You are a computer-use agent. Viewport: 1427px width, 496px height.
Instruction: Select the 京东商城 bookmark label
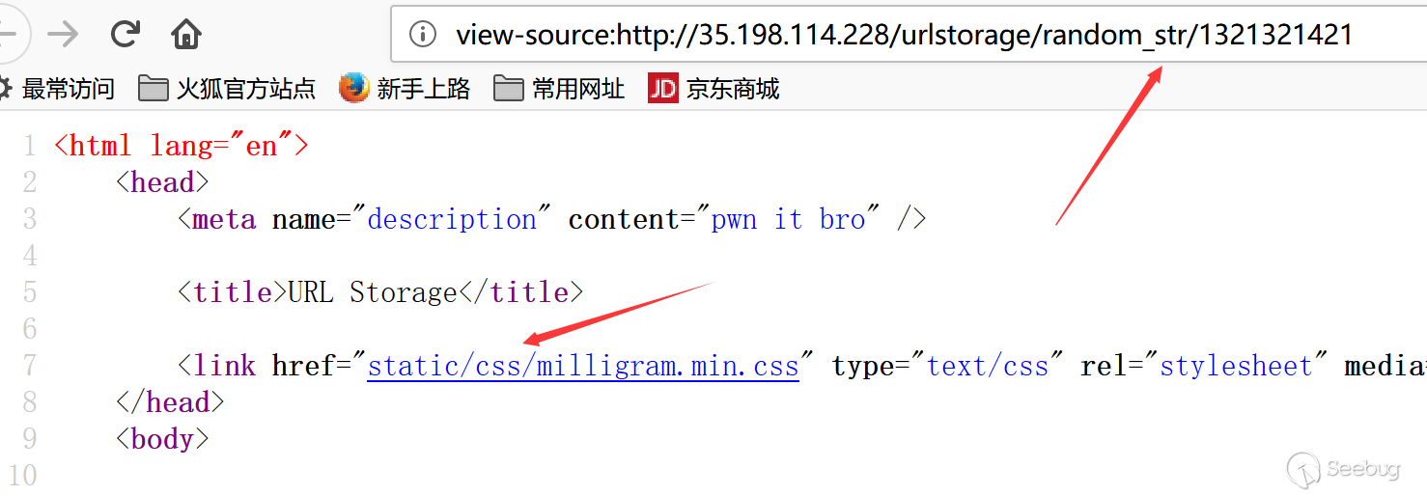pyautogui.click(x=733, y=90)
